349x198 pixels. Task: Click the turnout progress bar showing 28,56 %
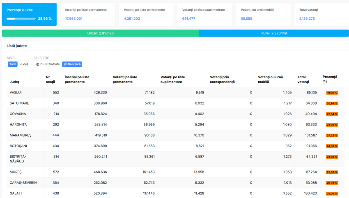point(21,18)
